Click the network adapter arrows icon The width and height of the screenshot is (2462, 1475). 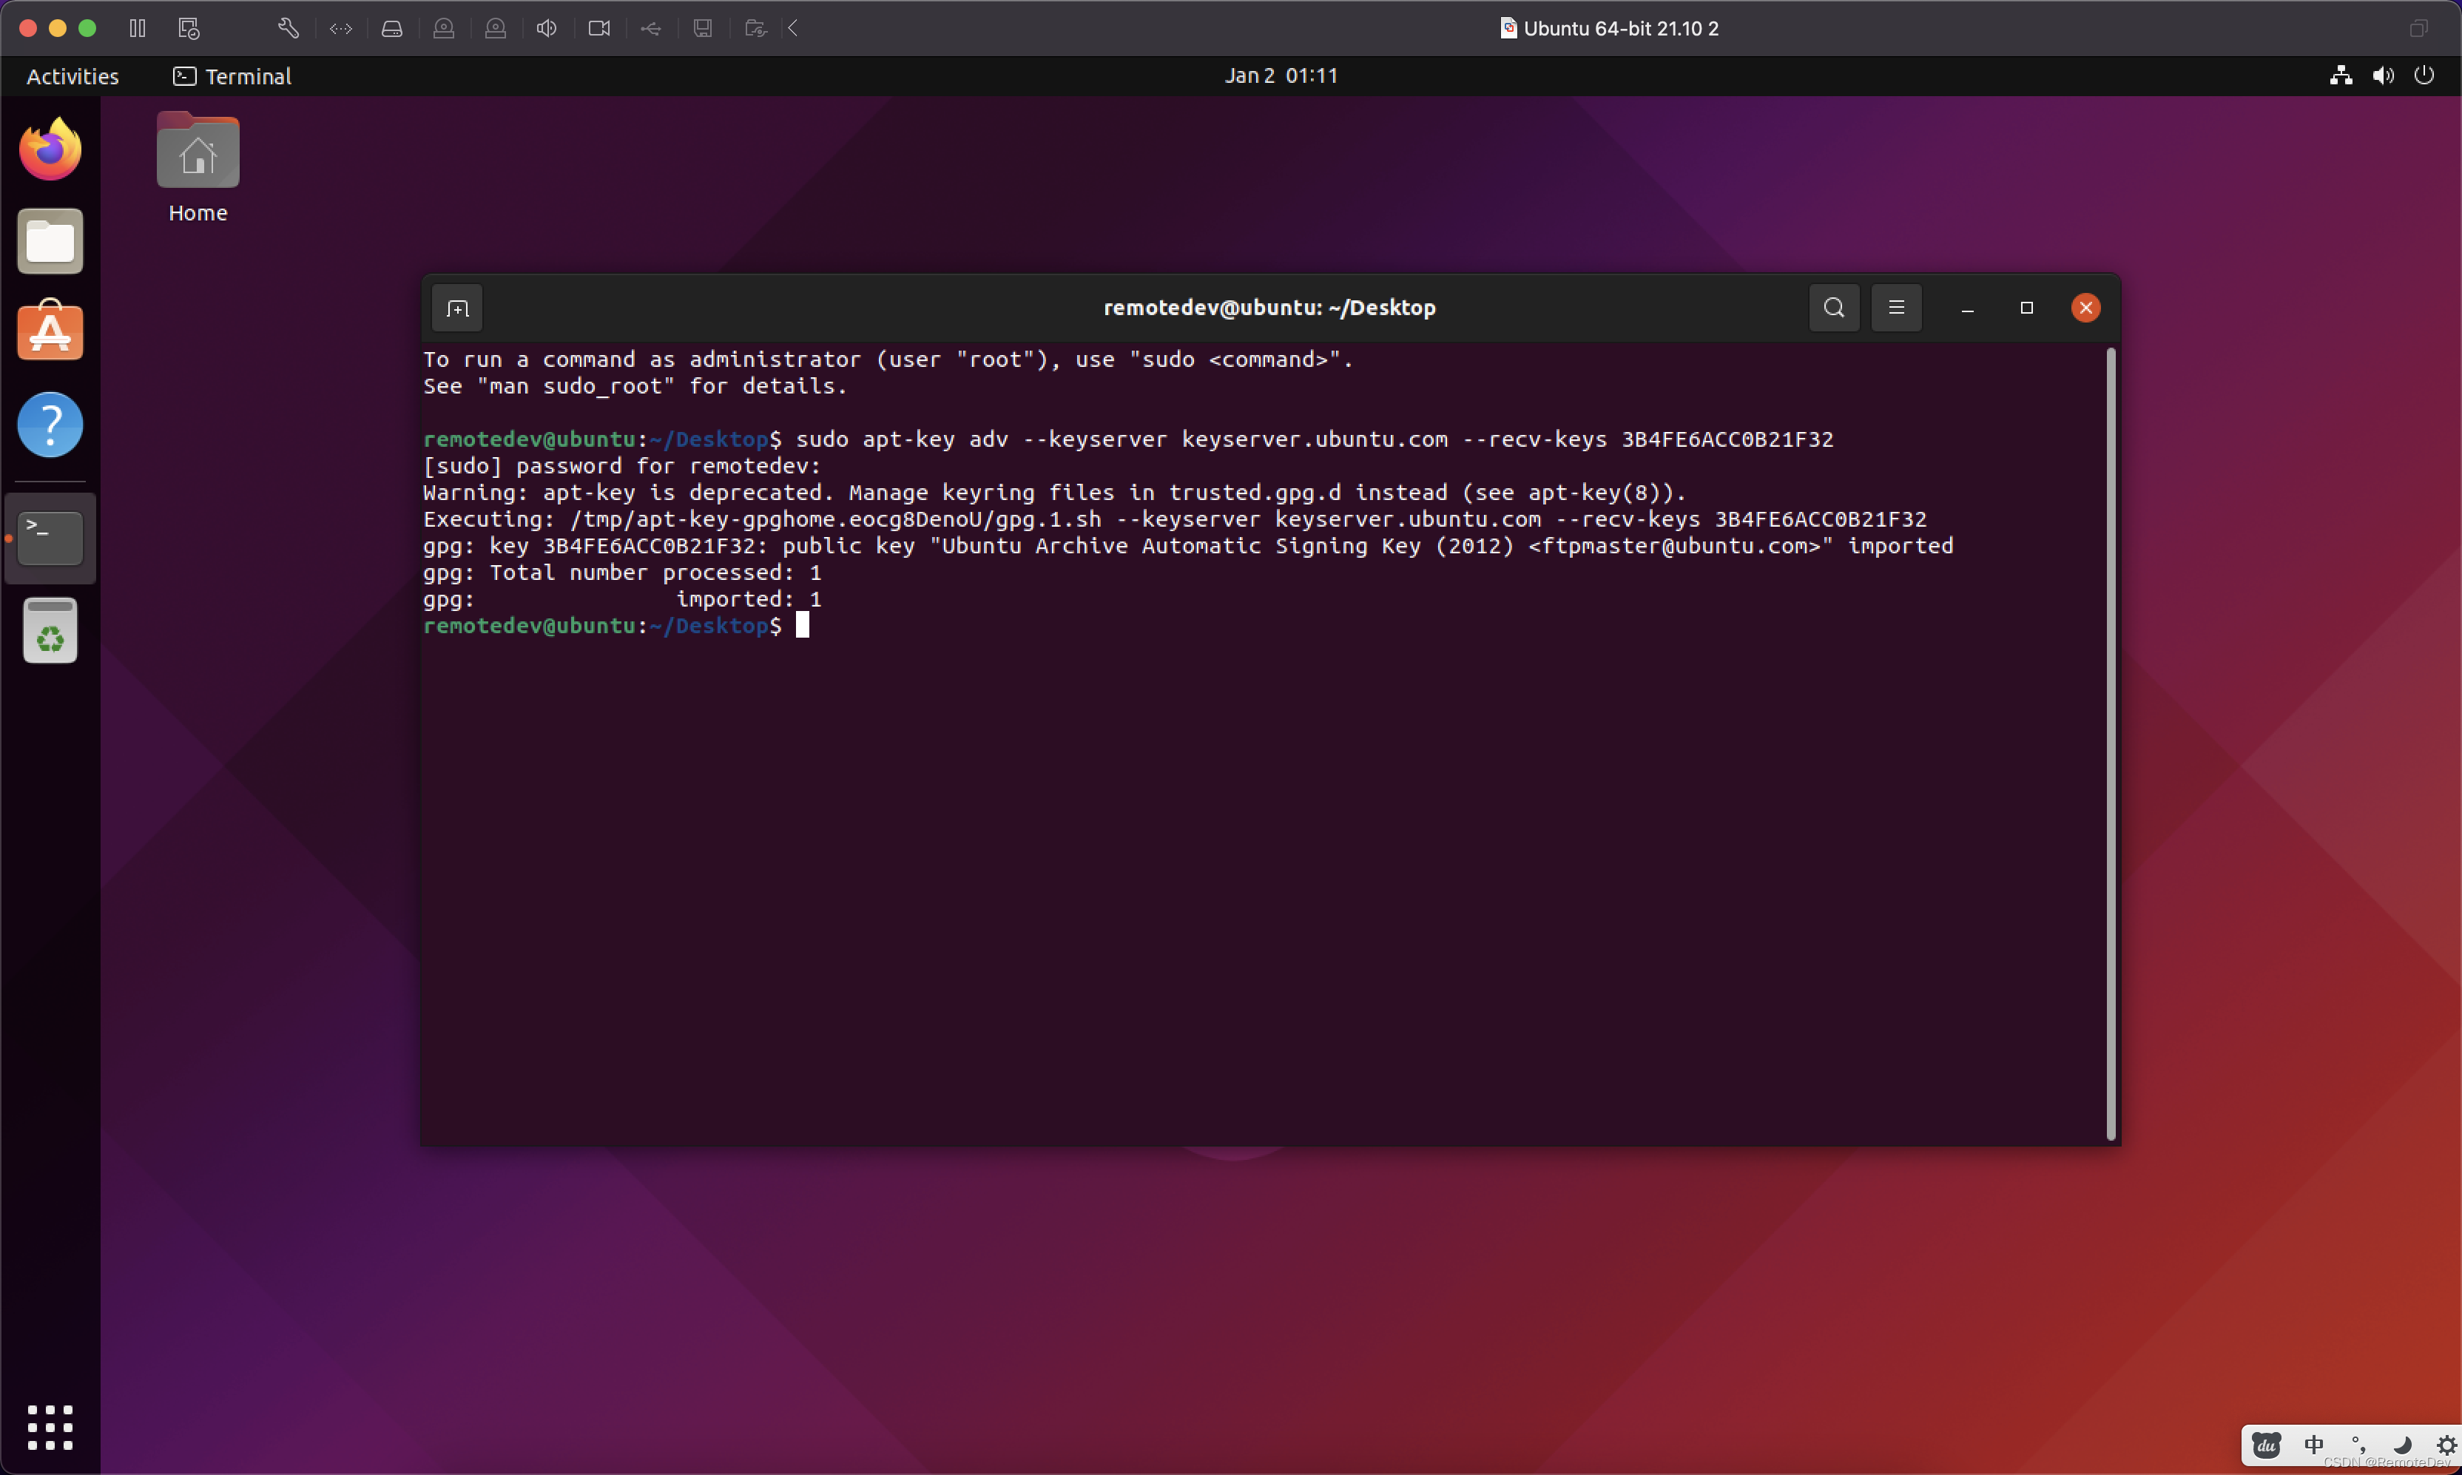341,29
